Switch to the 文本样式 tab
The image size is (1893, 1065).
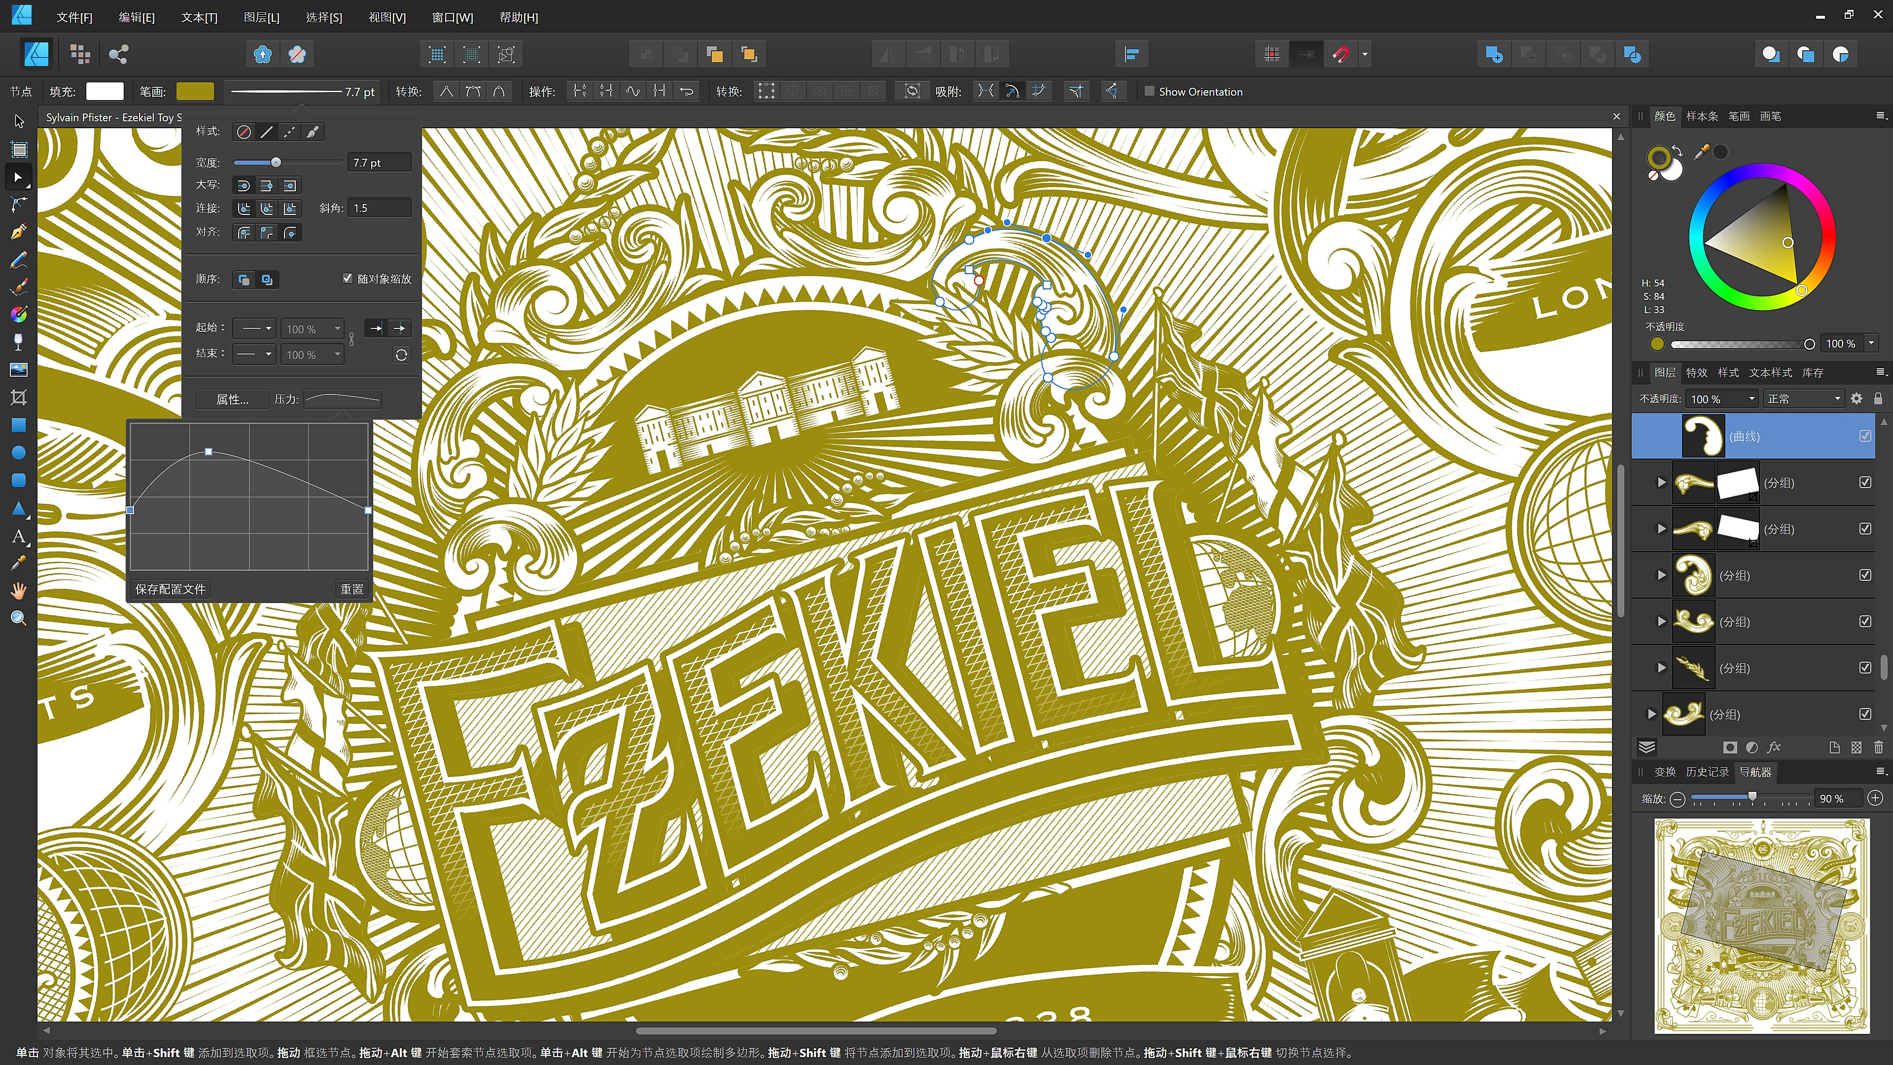pos(1770,373)
